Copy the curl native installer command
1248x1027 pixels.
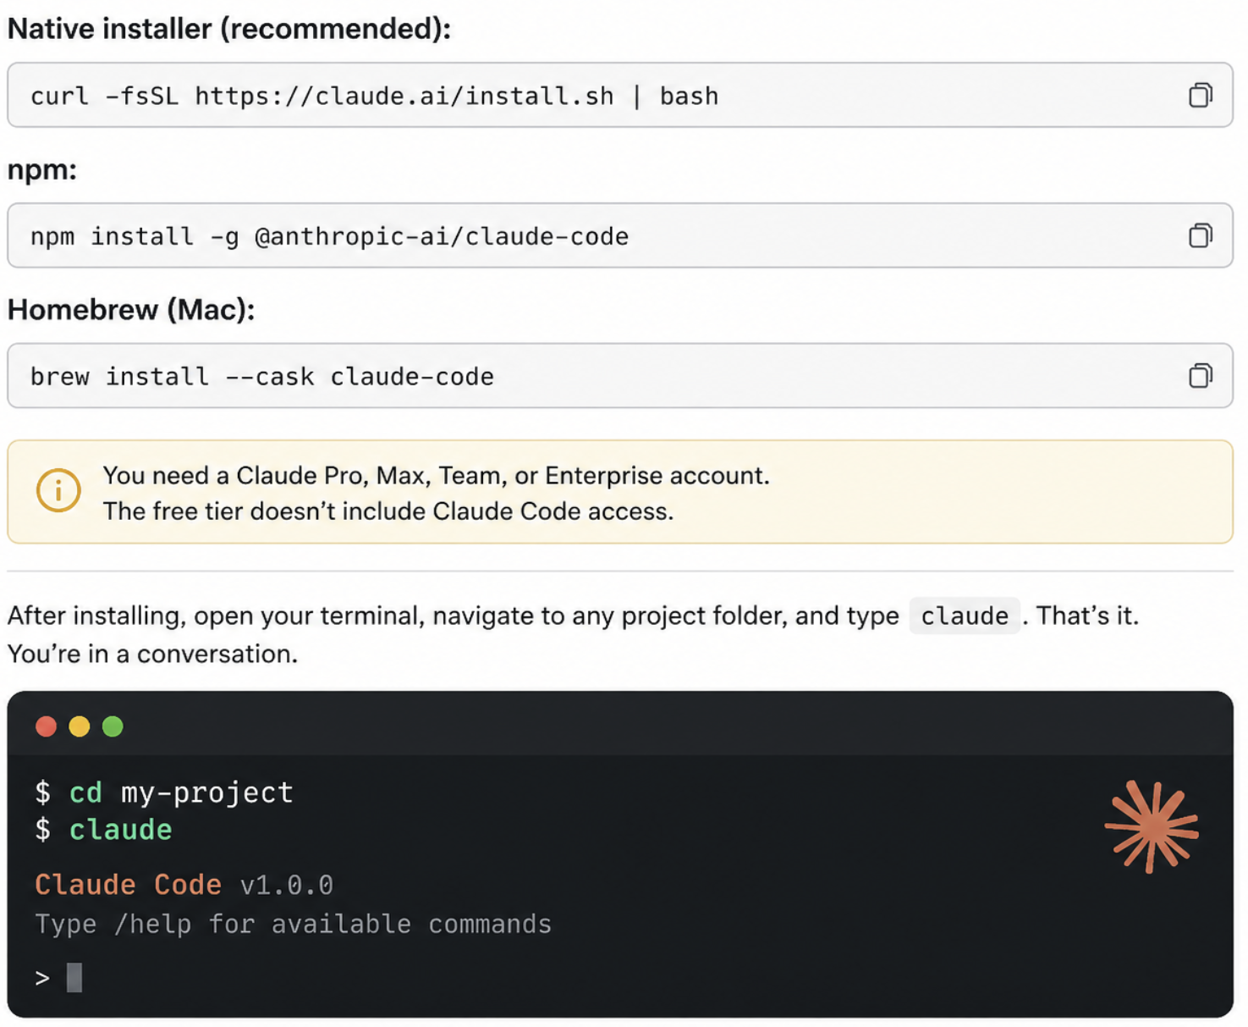pos(1200,95)
